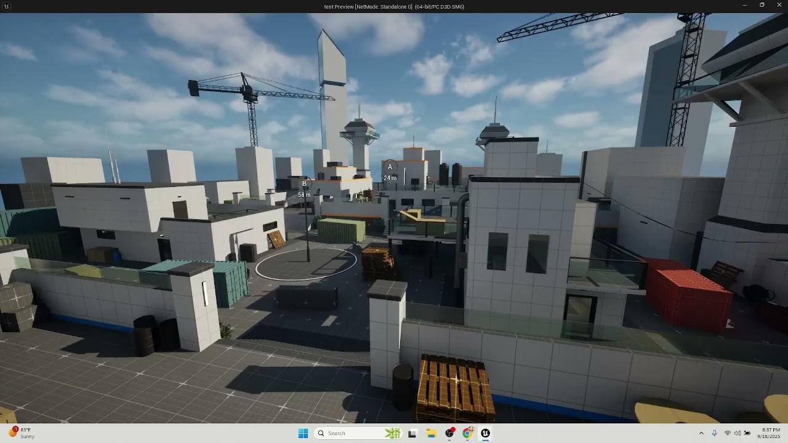Click the taskbar Search box
Image resolution: width=788 pixels, height=443 pixels.
[358, 433]
